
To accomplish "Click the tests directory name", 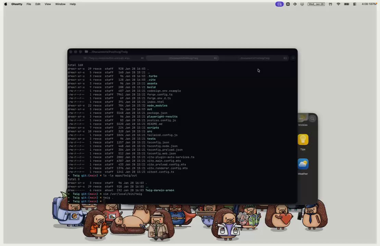I will click(151, 139).
